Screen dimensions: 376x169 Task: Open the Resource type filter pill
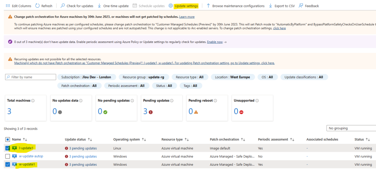click(190, 77)
